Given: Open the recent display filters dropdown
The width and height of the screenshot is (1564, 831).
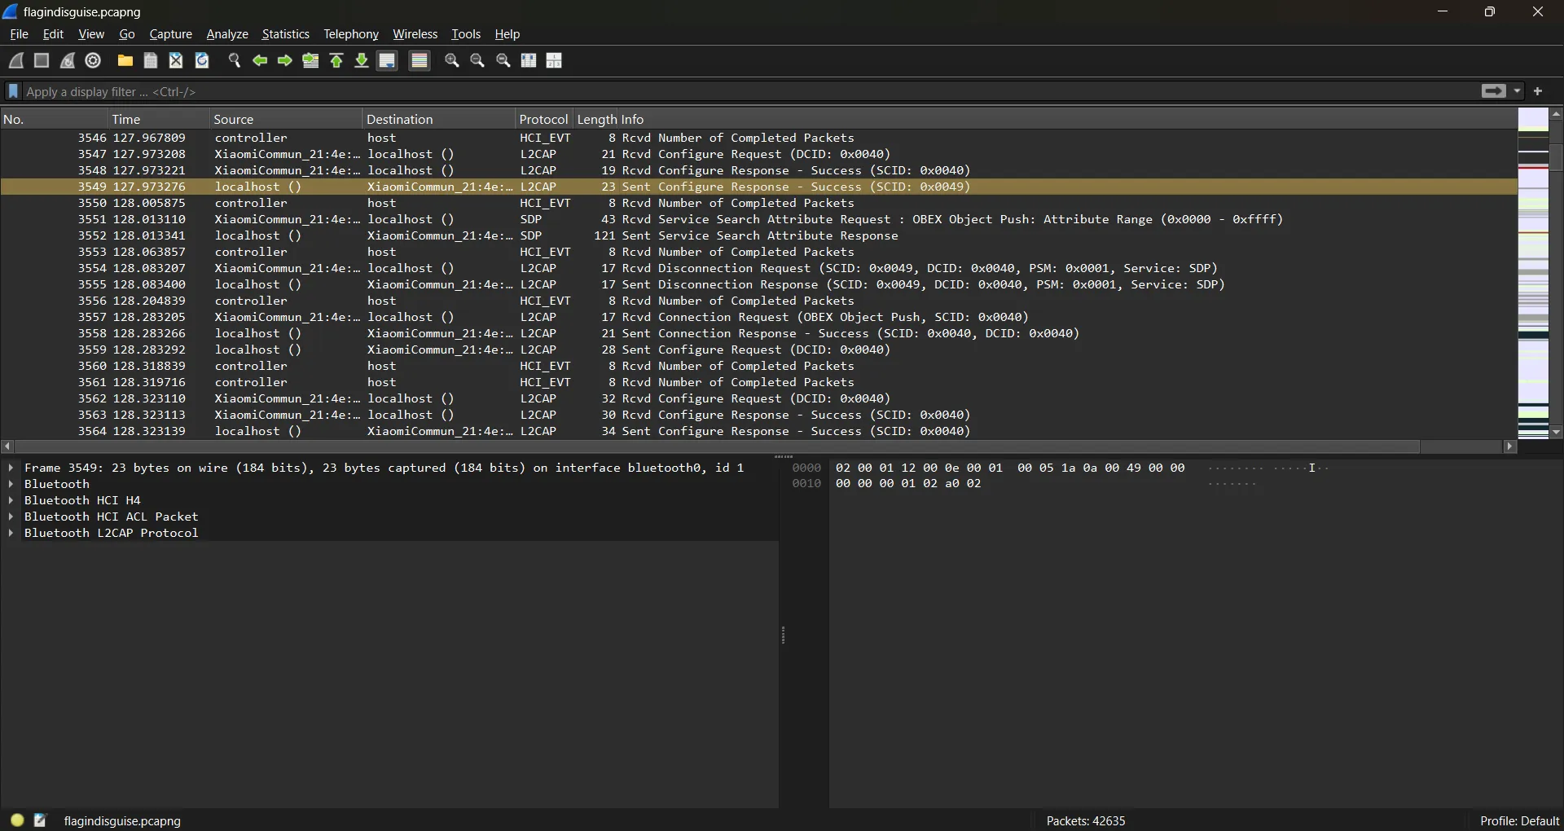Looking at the screenshot, I should pos(1518,91).
